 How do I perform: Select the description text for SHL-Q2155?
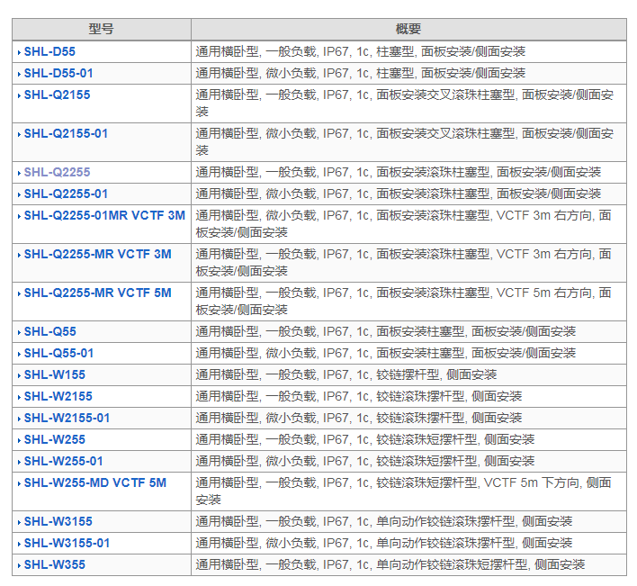(x=405, y=104)
